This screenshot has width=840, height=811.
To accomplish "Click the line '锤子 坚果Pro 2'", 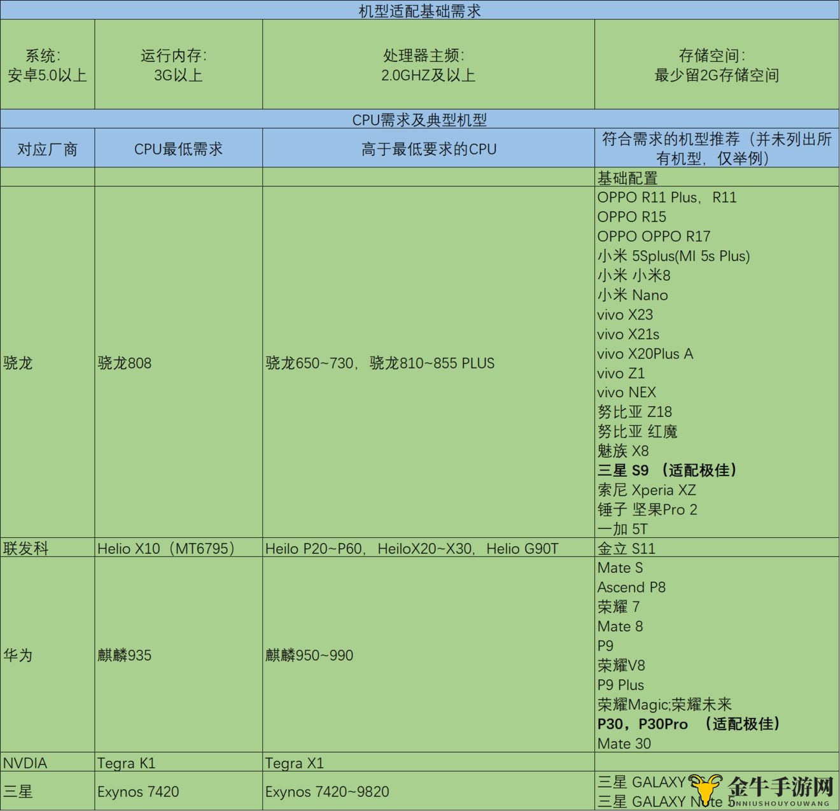I will pos(647,509).
